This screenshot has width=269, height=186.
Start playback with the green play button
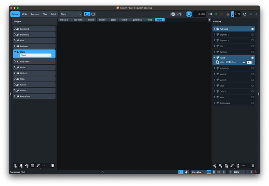coord(216,14)
